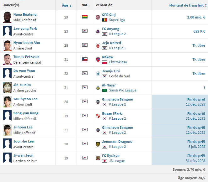This screenshot has width=208, height=182.
Task: Click Tomas Petrasek's portrait thumbnail
Action: 7,60
